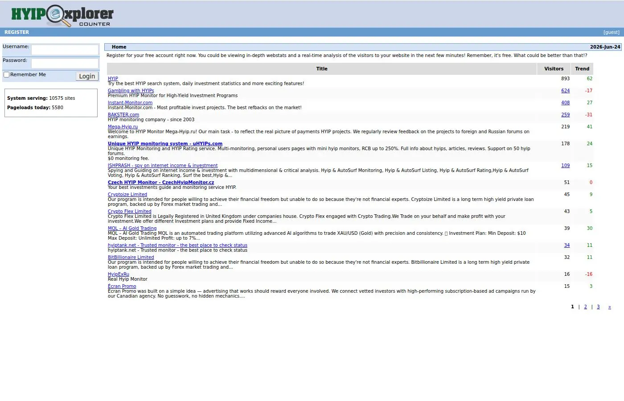Click the System serving 10575 sites text
Screen dimensions: 624x401
(x=41, y=98)
